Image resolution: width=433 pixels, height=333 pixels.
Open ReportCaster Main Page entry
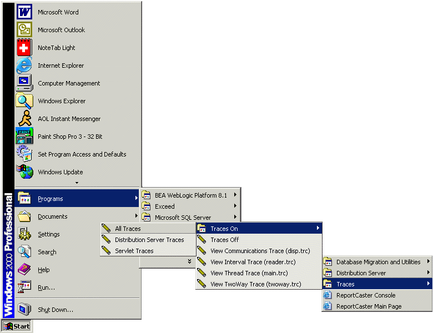[377, 306]
